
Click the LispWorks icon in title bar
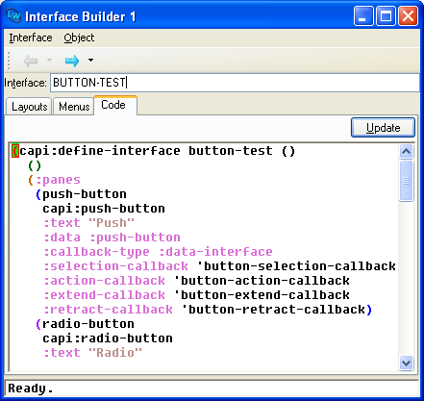[x=13, y=15]
